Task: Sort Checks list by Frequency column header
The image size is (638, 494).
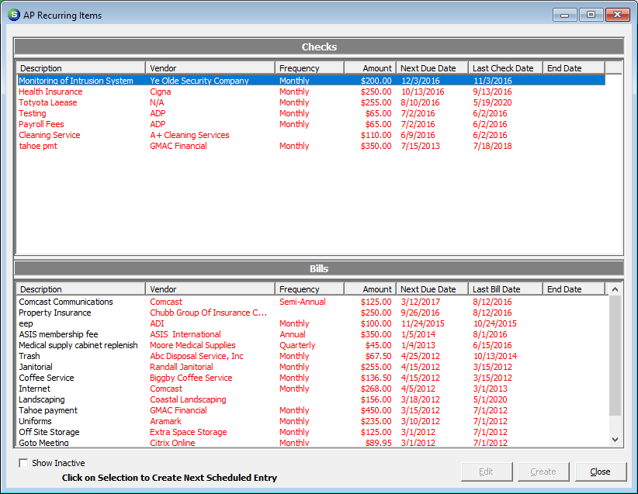Action: [310, 68]
